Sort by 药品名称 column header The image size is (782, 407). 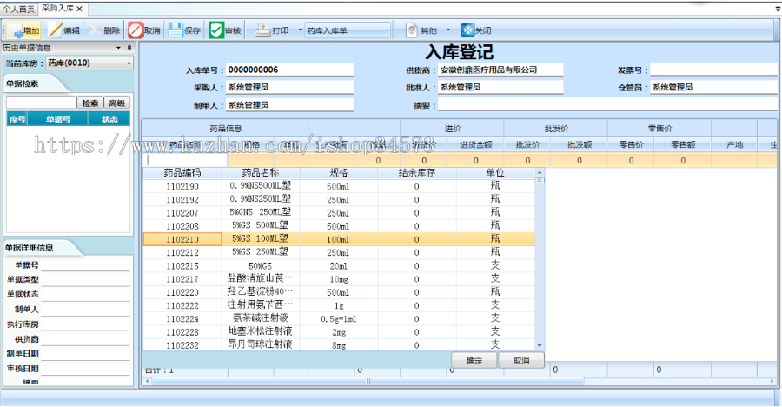(261, 173)
